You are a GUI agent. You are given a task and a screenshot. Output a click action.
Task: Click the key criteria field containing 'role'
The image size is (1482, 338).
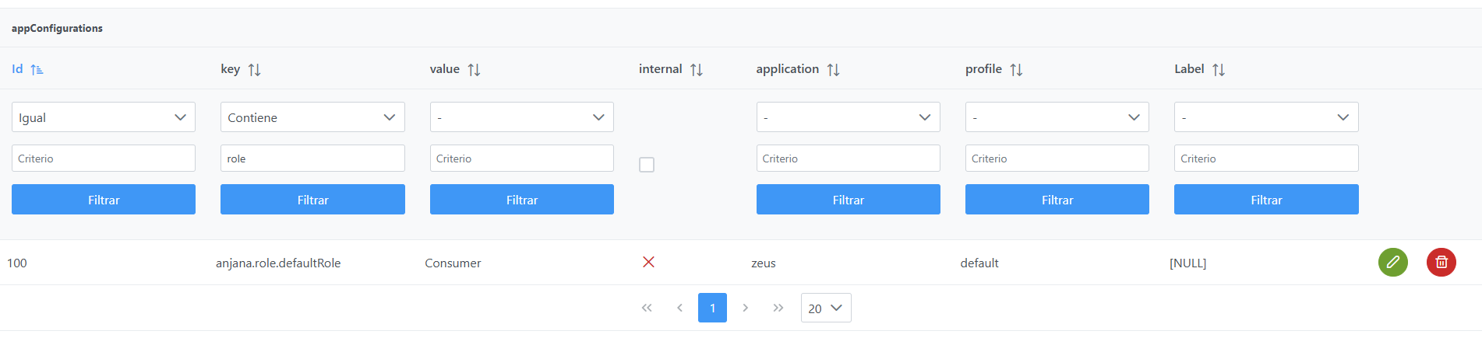[x=312, y=159]
